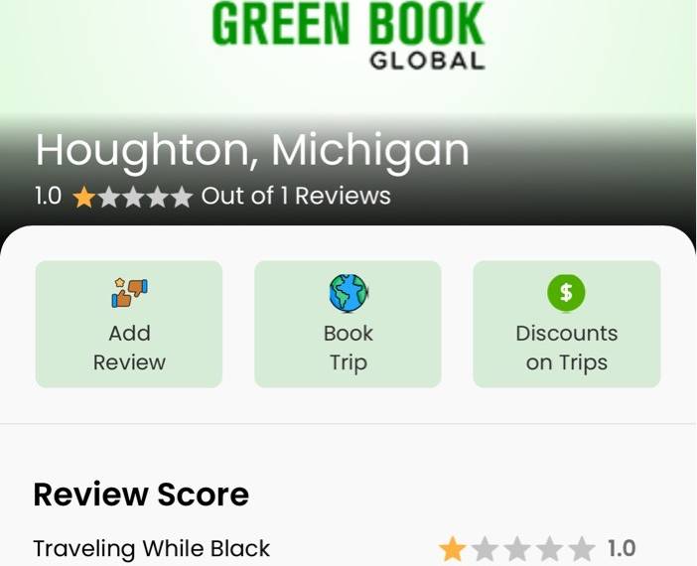697x566 pixels.
Task: Open Discounts on Trips card
Action: pos(567,324)
